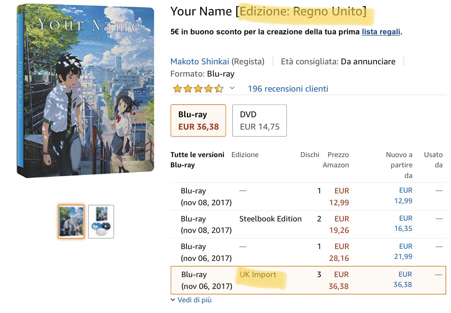The height and width of the screenshot is (313, 451).
Task: Open new offers from EUR 16,35
Action: (403, 224)
